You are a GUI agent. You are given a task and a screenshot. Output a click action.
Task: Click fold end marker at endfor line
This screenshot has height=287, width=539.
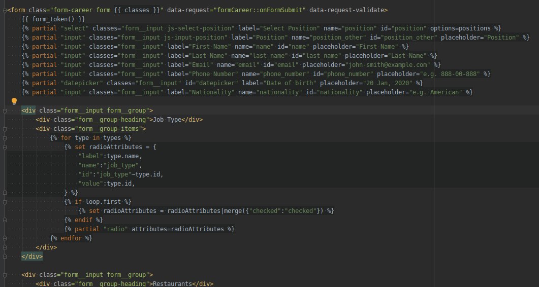pyautogui.click(x=5, y=238)
